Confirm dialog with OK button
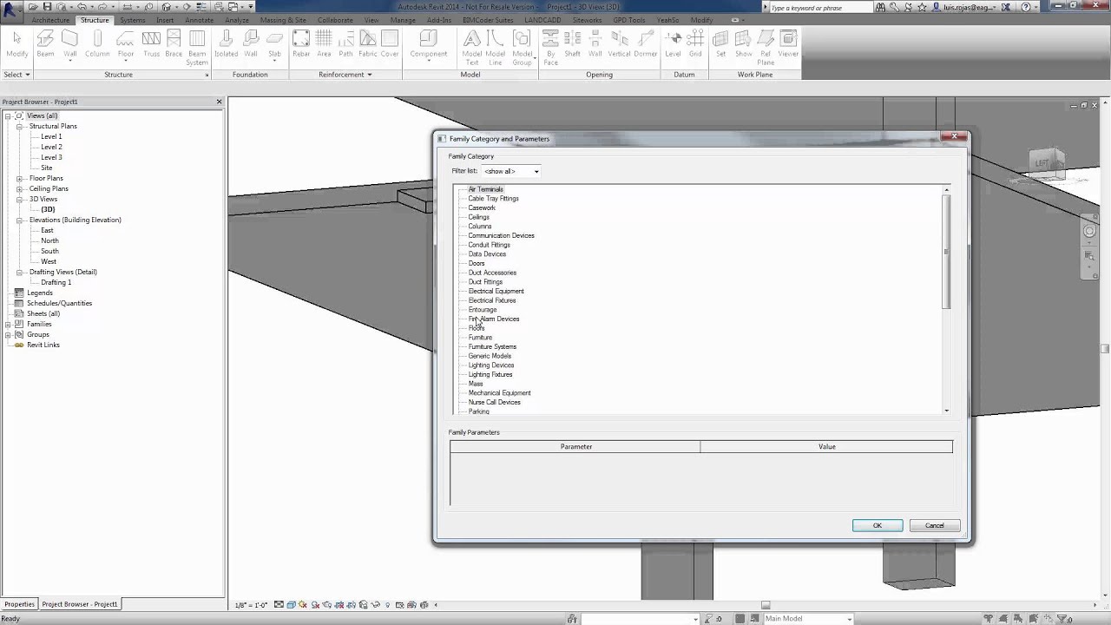 tap(877, 525)
